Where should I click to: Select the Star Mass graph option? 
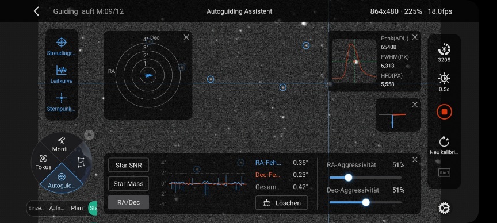(x=128, y=184)
